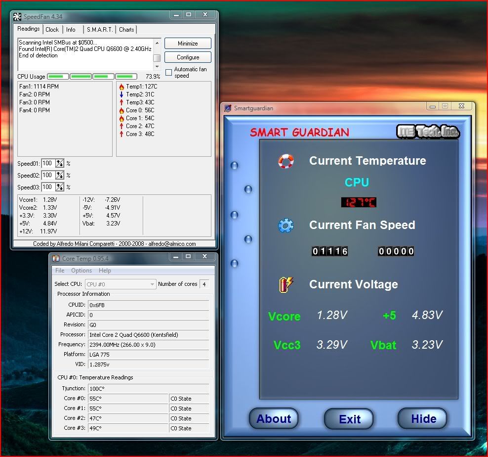Click the flame icon beside Core 0

[x=122, y=110]
